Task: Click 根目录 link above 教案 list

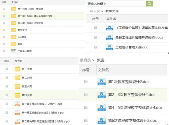Action: pyautogui.click(x=85, y=60)
